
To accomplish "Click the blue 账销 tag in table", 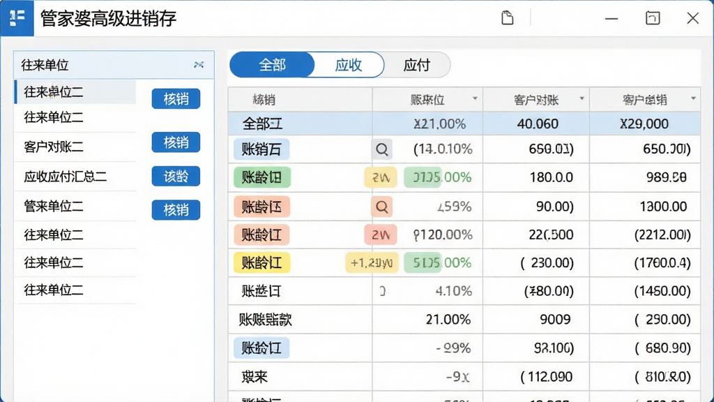I will [x=261, y=149].
